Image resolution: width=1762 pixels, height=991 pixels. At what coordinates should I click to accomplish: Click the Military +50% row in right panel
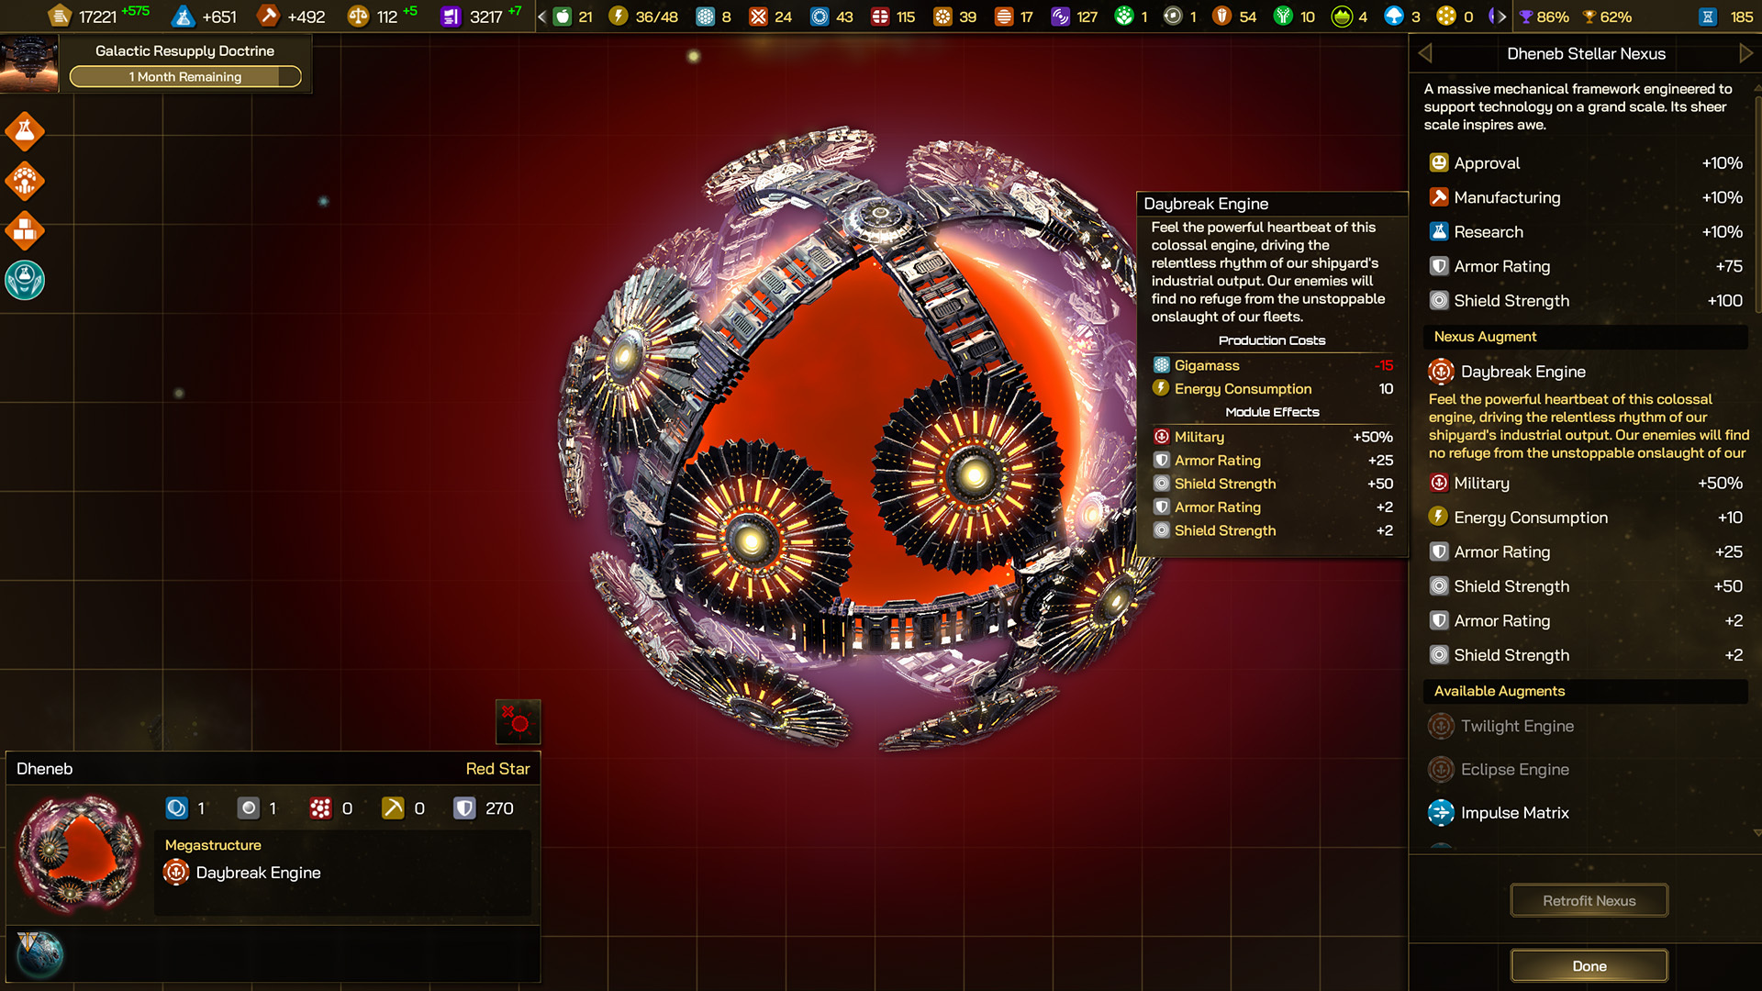tap(1585, 483)
